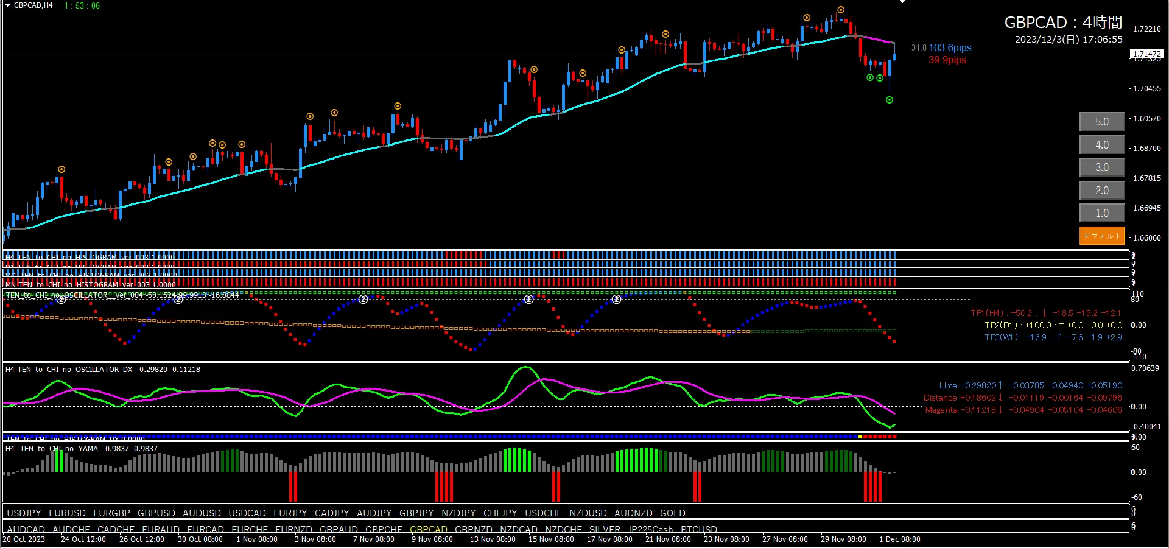Select CHFJPY in the symbol list
This screenshot has width=1169, height=548.
pos(500,513)
